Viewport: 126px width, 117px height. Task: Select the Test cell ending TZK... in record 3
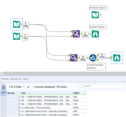pyautogui.click(x=47, y=104)
